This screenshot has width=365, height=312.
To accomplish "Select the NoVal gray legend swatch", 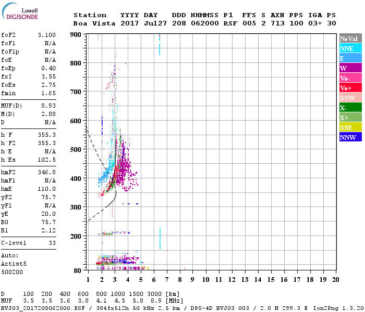I will (x=350, y=38).
